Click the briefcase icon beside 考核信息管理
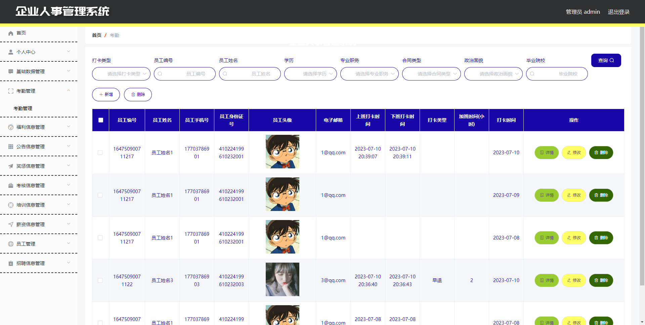Image resolution: width=645 pixels, height=325 pixels. pos(11,186)
